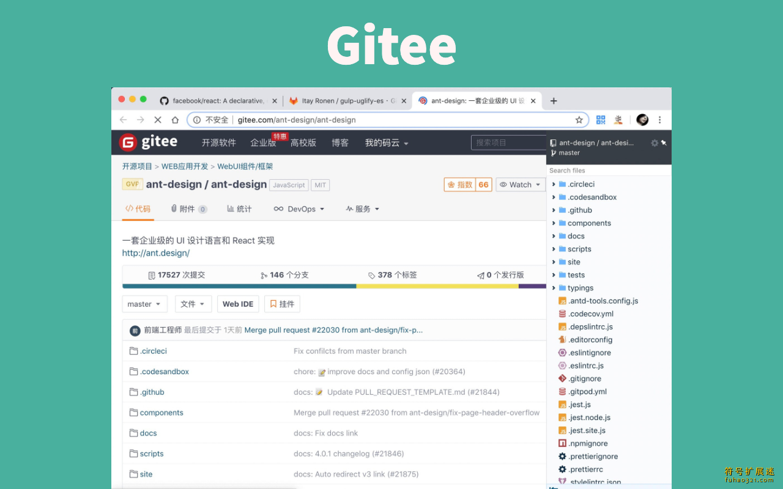Click the yellow segment of language bar
Screen dimensions: 783x489
point(437,286)
